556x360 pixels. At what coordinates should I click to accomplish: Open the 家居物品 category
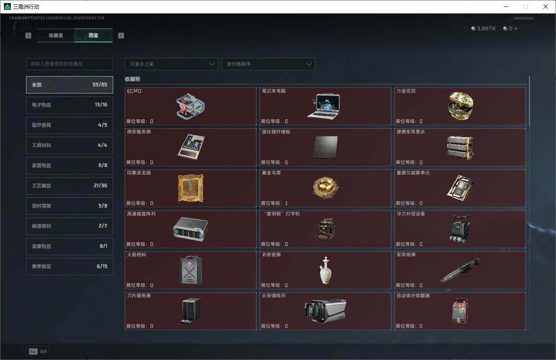[x=69, y=166]
